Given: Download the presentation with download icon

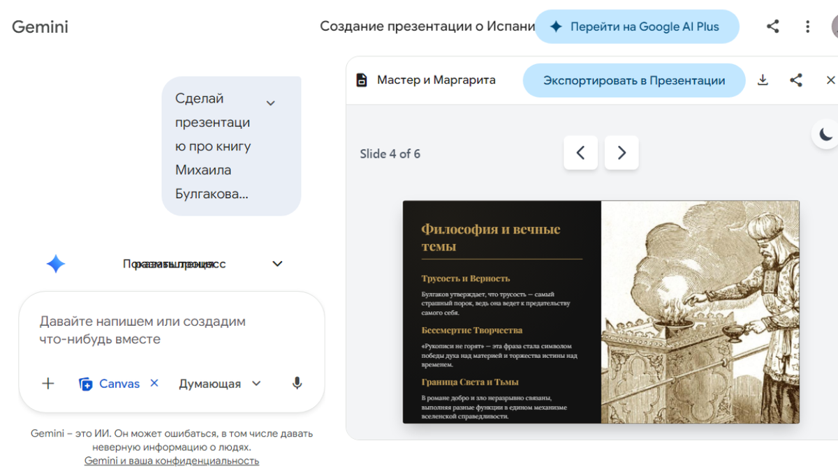Looking at the screenshot, I should (763, 80).
